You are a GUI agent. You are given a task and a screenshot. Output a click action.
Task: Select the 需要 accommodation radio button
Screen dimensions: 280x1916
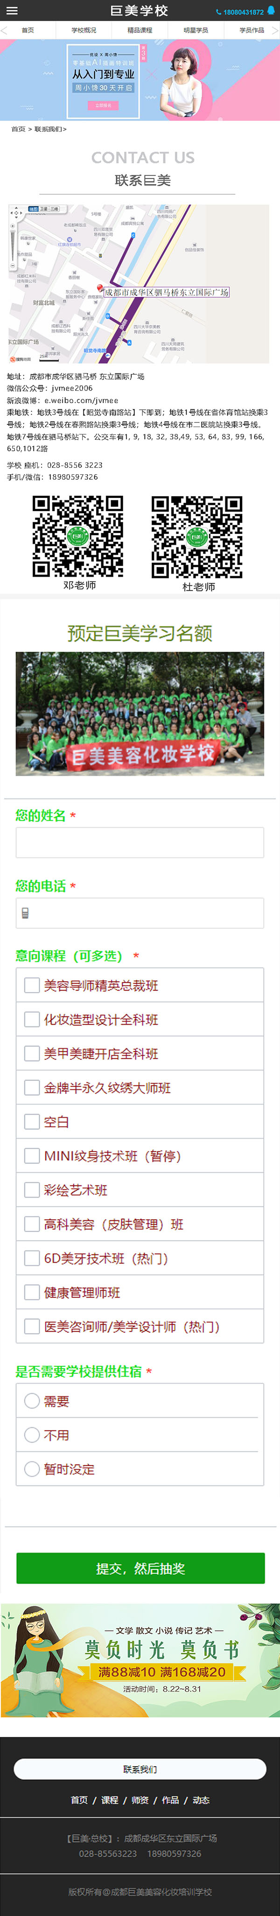(32, 1401)
